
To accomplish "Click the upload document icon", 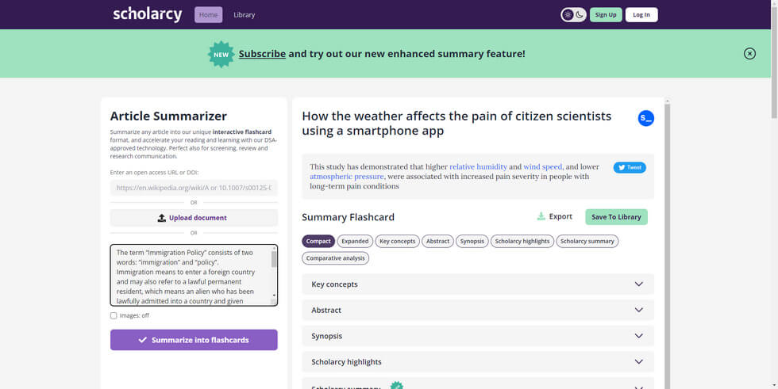I will pos(162,218).
